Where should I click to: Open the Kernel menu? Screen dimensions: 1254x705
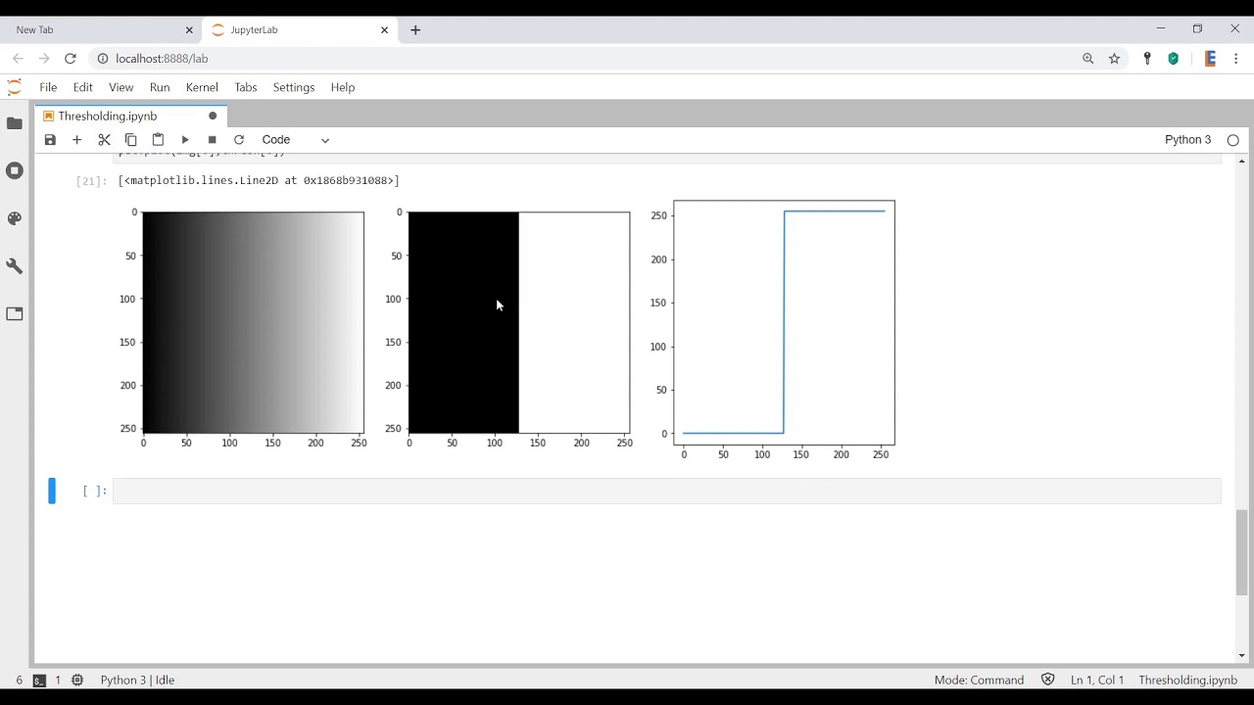tap(202, 87)
